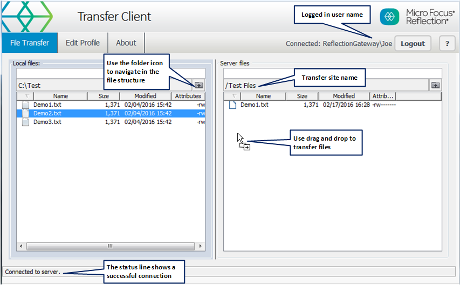The image size is (460, 285).
Task: Select Demo1.txt file icon in local files
Action: pos(26,105)
